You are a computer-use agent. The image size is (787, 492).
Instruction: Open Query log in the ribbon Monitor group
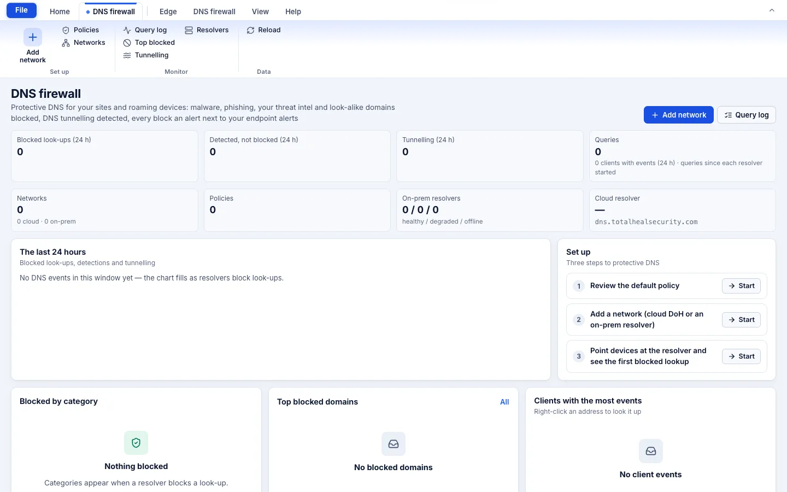pos(145,30)
